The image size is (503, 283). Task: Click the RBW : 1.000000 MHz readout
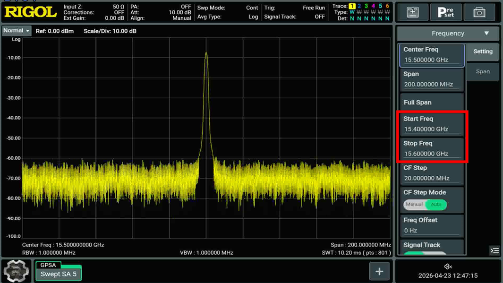[x=49, y=253]
